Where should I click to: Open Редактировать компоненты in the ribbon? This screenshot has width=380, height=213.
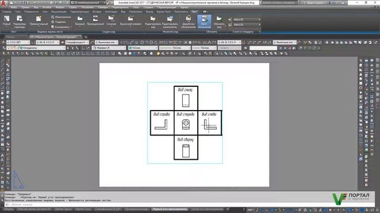point(170,22)
